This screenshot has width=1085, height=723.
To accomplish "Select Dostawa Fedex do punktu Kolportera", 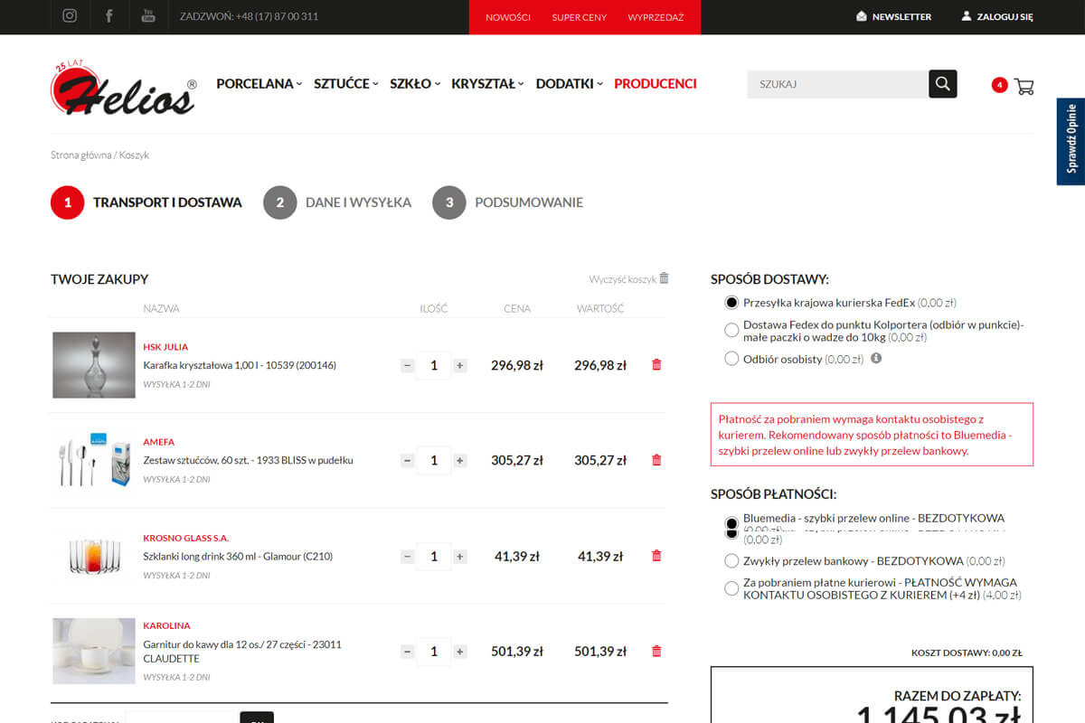I will pyautogui.click(x=731, y=330).
